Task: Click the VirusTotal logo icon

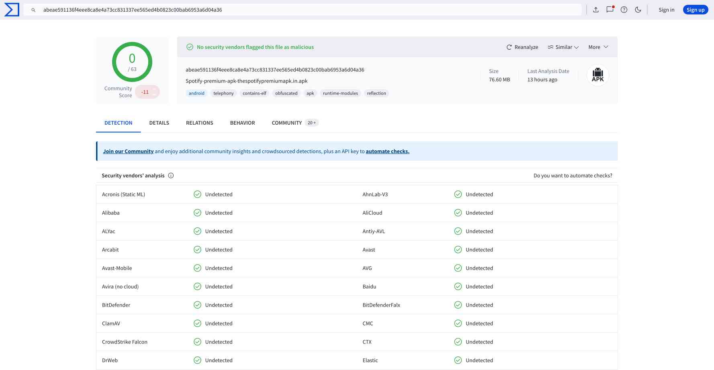Action: (12, 10)
